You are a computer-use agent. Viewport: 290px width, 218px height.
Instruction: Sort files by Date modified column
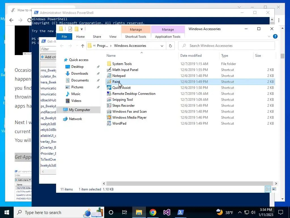click(x=199, y=55)
